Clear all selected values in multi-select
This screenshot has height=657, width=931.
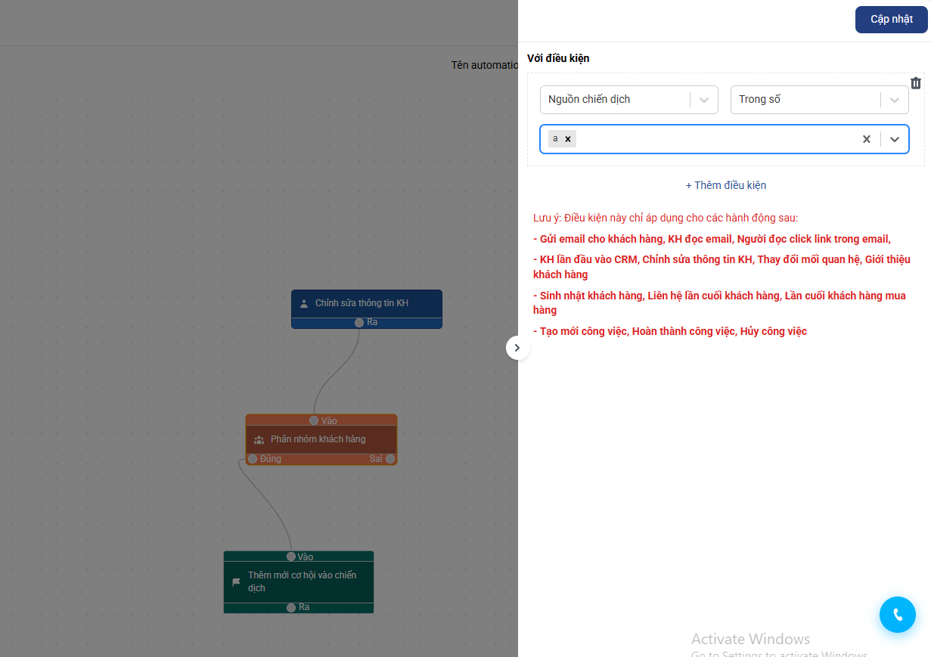[867, 139]
